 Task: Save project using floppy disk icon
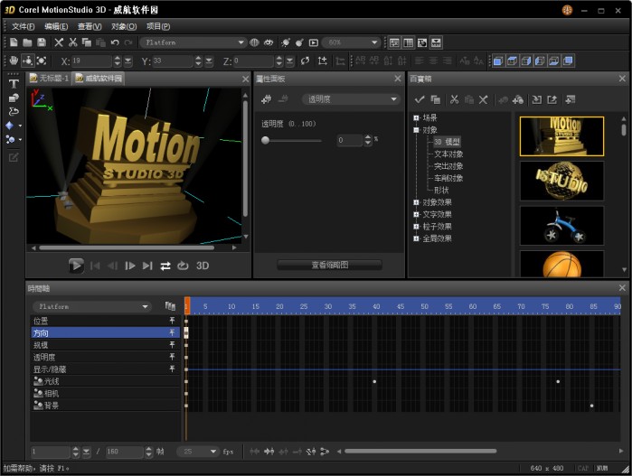[x=41, y=42]
